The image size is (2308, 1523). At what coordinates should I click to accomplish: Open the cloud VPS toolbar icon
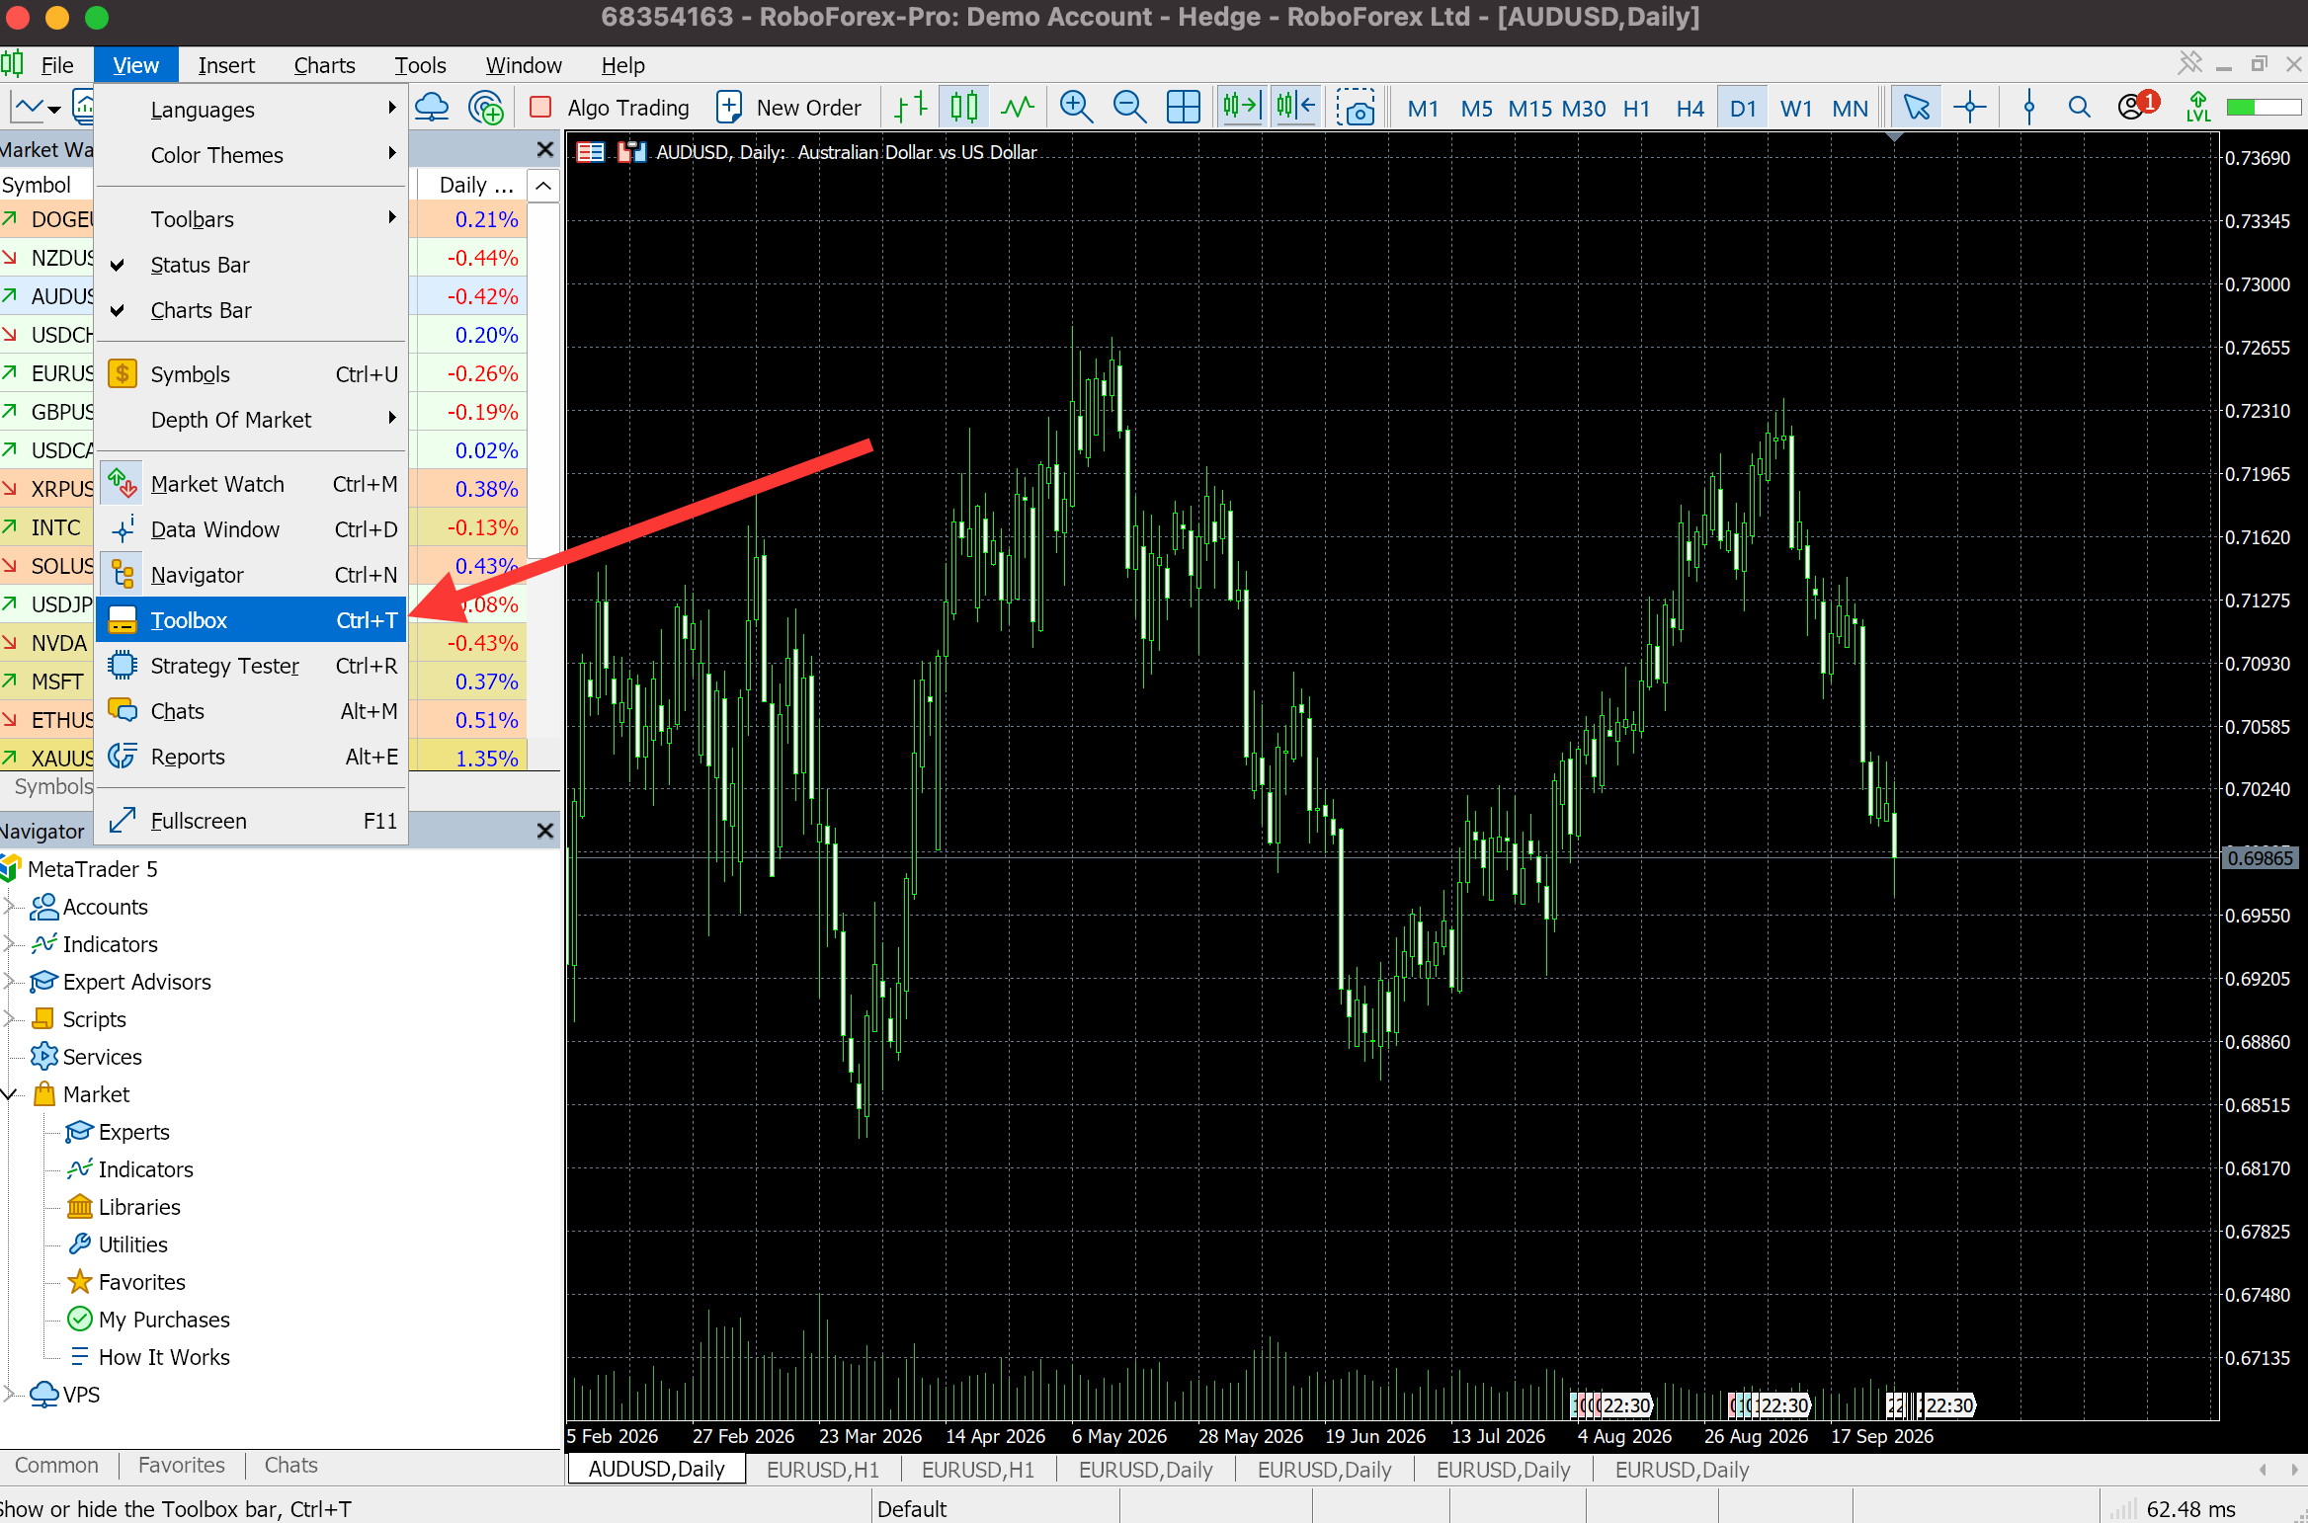(x=432, y=107)
